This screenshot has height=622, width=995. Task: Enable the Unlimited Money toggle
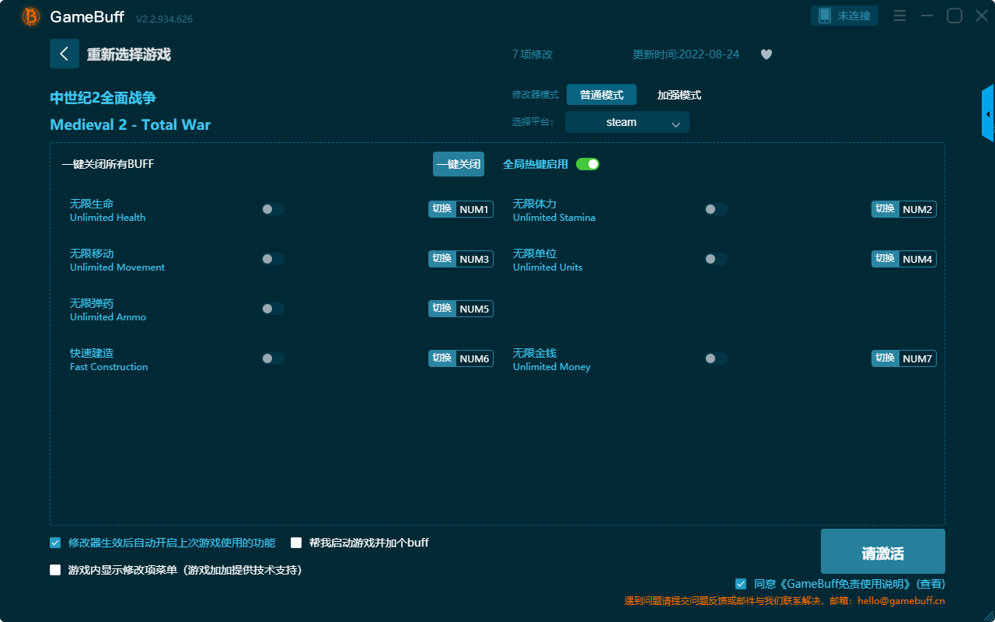pyautogui.click(x=716, y=358)
